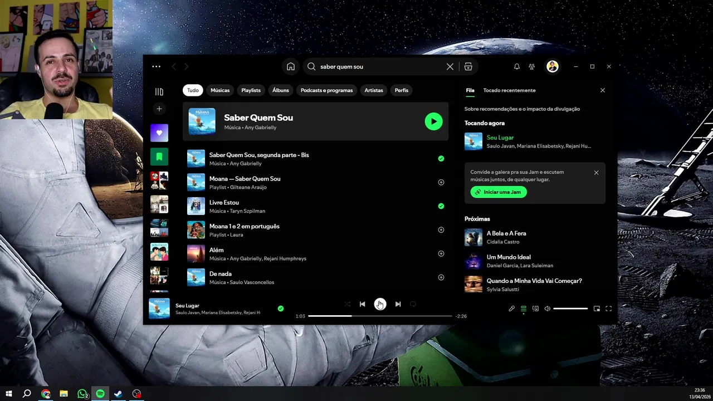
Task: Select the Artistas filter chip
Action: click(374, 90)
